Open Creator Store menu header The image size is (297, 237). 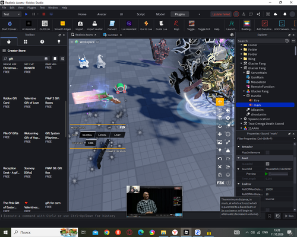14,50
